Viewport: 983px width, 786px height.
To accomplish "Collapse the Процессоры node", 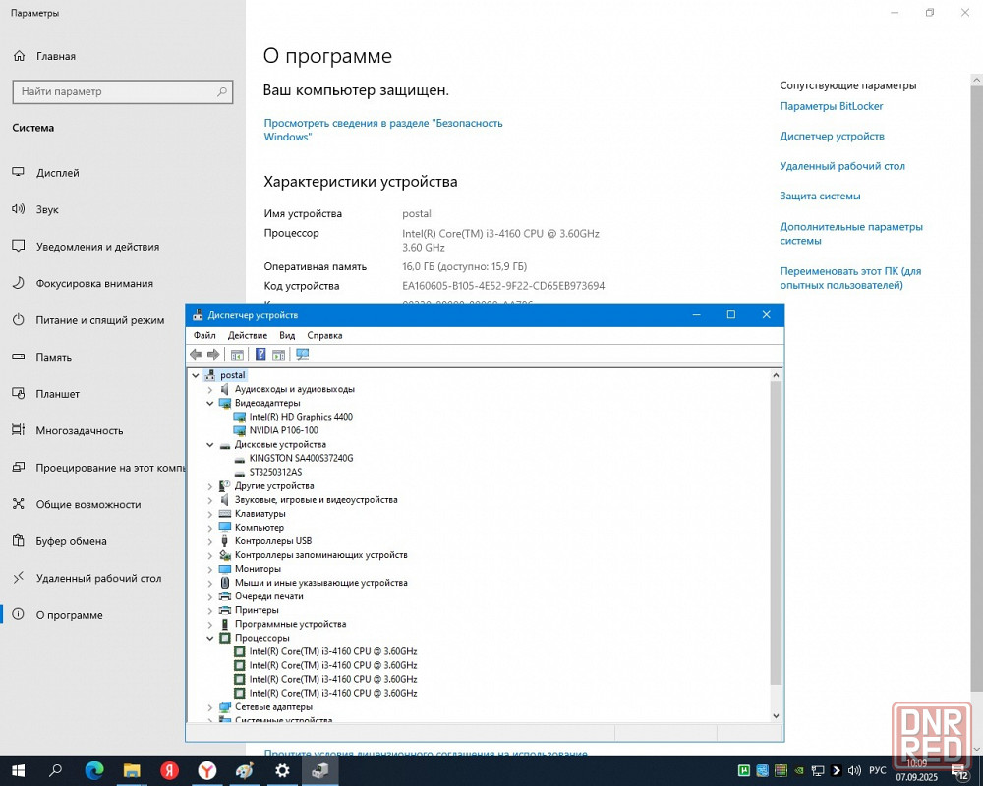I will pos(210,638).
